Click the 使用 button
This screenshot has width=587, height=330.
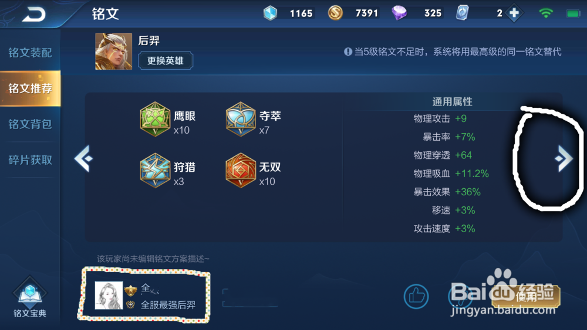tap(526, 297)
